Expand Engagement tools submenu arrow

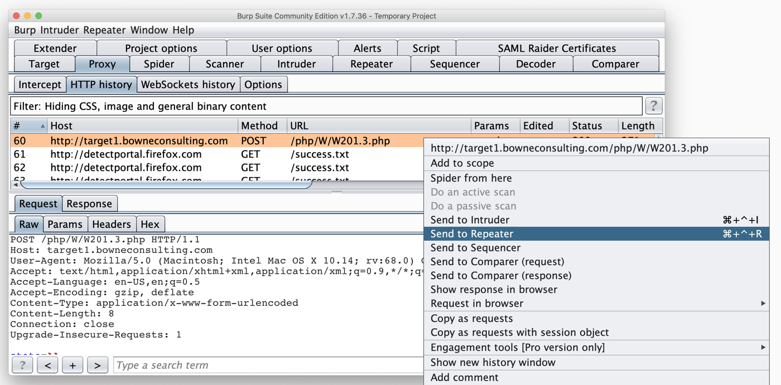[x=763, y=348]
